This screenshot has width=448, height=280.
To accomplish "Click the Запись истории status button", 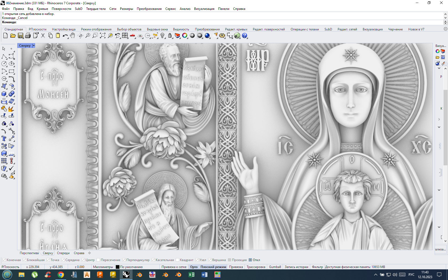I will coord(296,267).
